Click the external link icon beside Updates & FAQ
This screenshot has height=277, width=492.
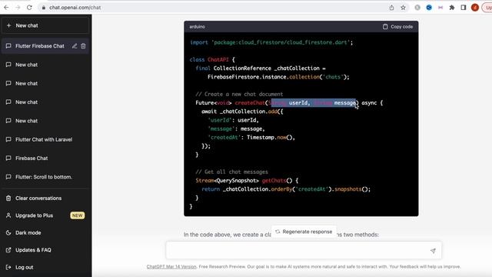pyautogui.click(x=8, y=250)
